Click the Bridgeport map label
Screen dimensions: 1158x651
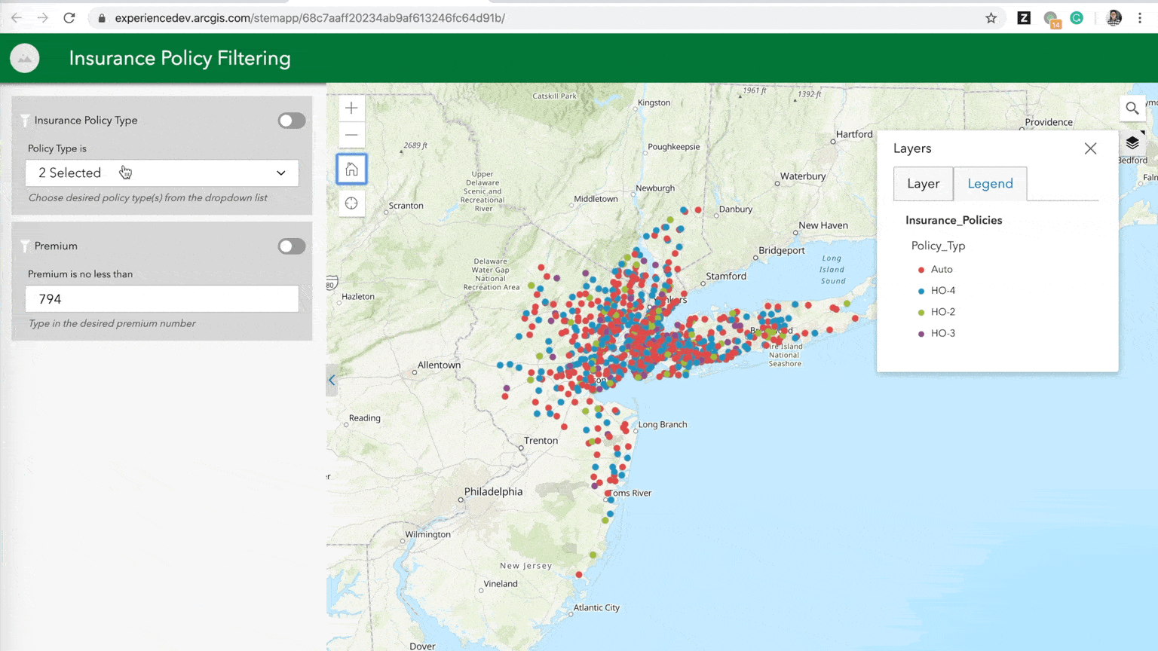(782, 250)
